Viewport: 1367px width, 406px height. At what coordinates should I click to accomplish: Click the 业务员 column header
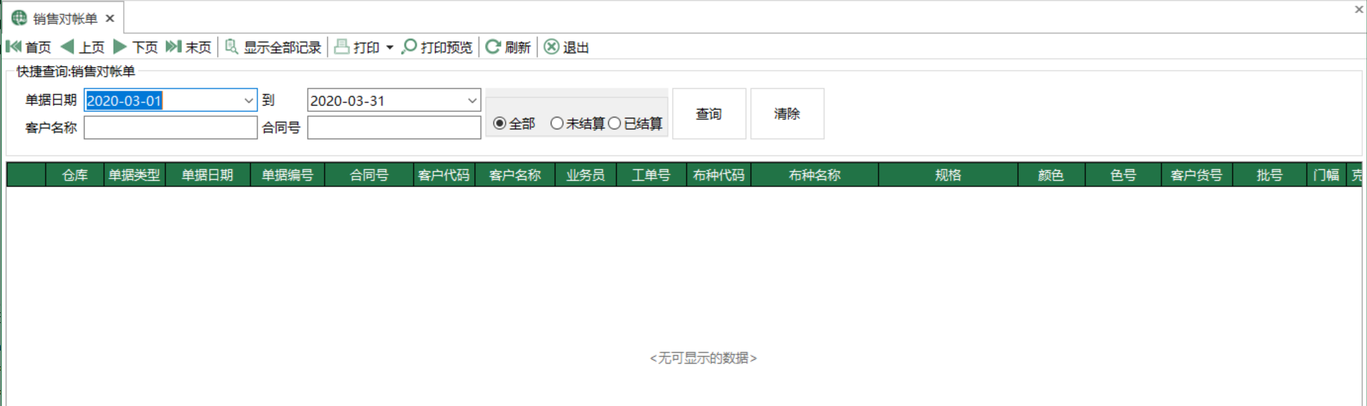click(x=586, y=175)
